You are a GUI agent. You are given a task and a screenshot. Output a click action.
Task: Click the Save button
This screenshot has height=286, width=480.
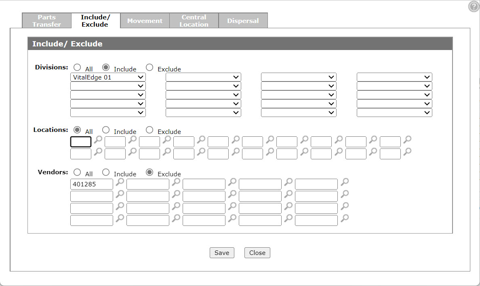tap(222, 253)
